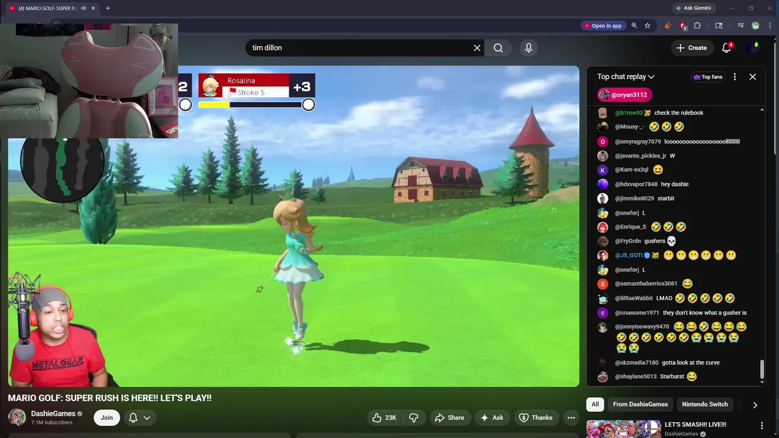The image size is (779, 438).
Task: Open the Top fans leaderboard
Action: click(708, 77)
